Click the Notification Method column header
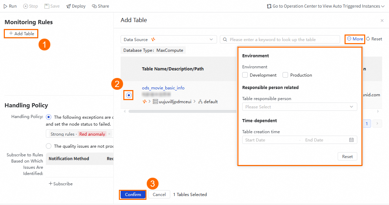The height and width of the screenshot is (205, 389). (69, 158)
